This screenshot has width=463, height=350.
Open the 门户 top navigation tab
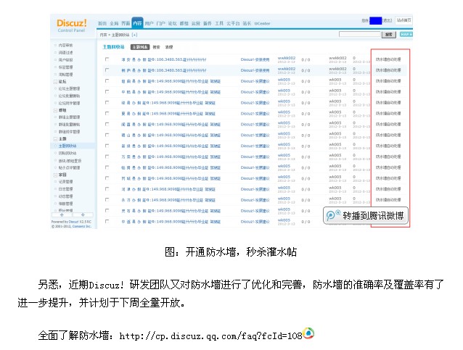pyautogui.click(x=160, y=23)
